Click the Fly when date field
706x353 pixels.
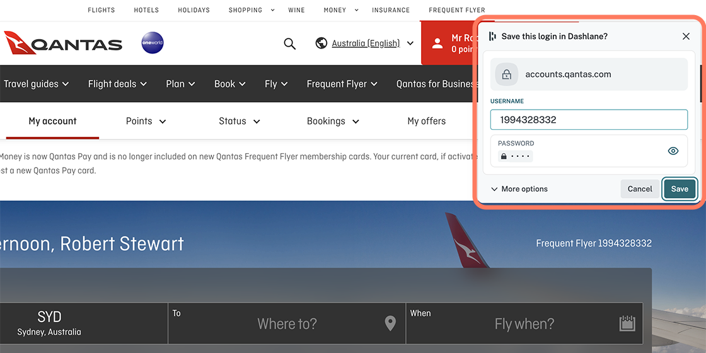click(524, 323)
